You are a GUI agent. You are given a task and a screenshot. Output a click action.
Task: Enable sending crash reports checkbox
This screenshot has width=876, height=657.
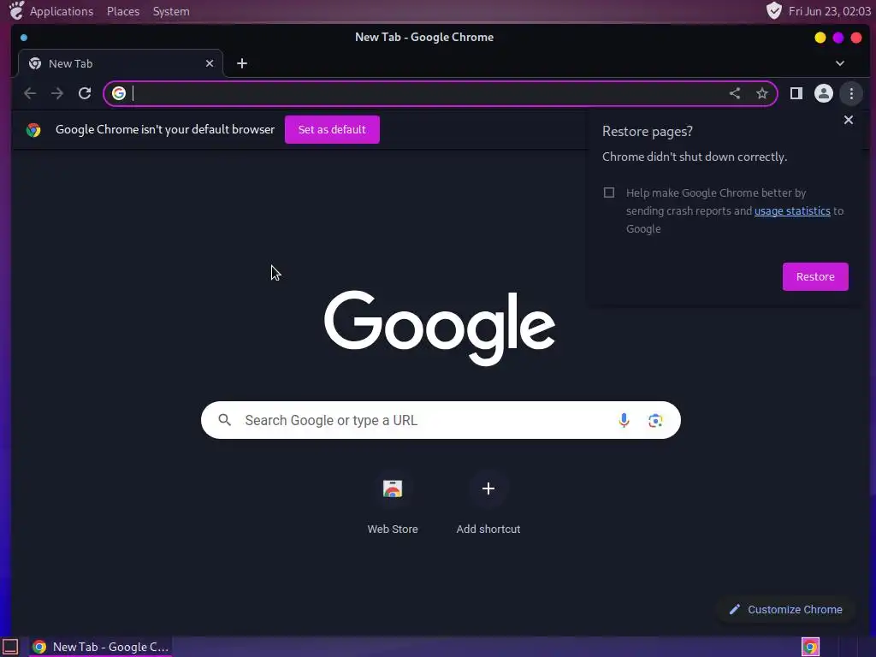[609, 192]
